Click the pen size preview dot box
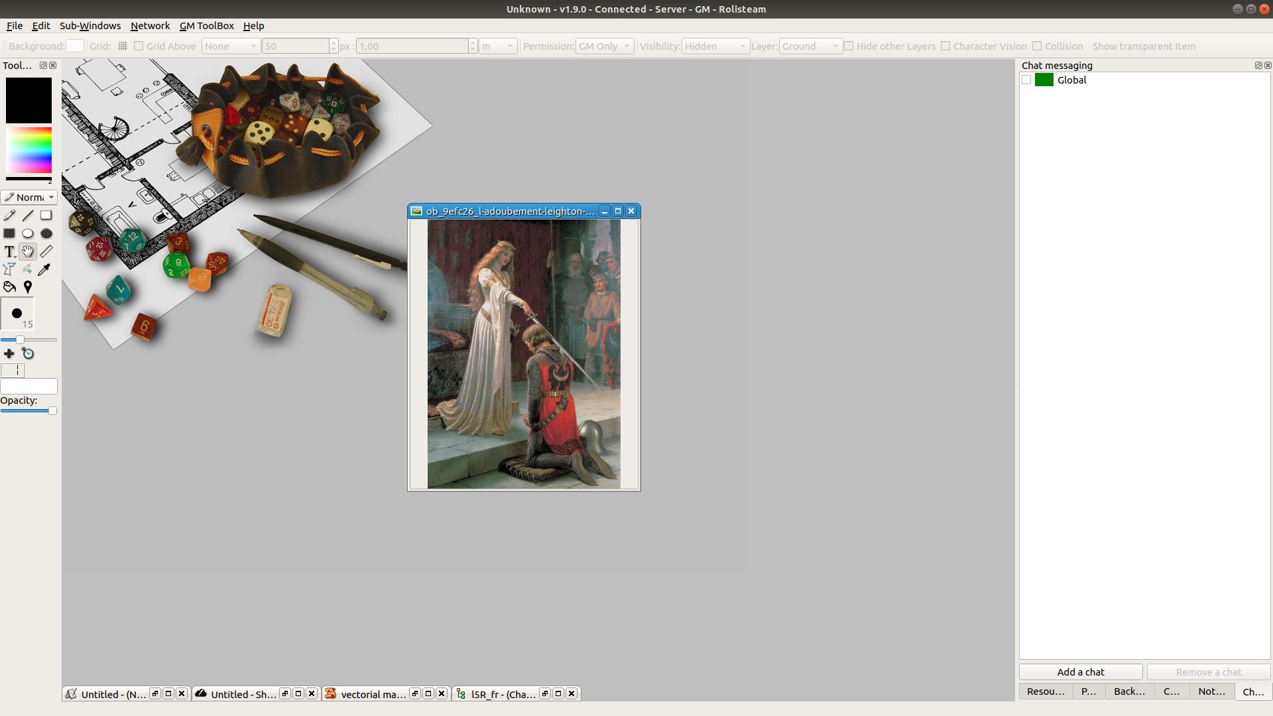This screenshot has height=716, width=1273. coord(17,314)
